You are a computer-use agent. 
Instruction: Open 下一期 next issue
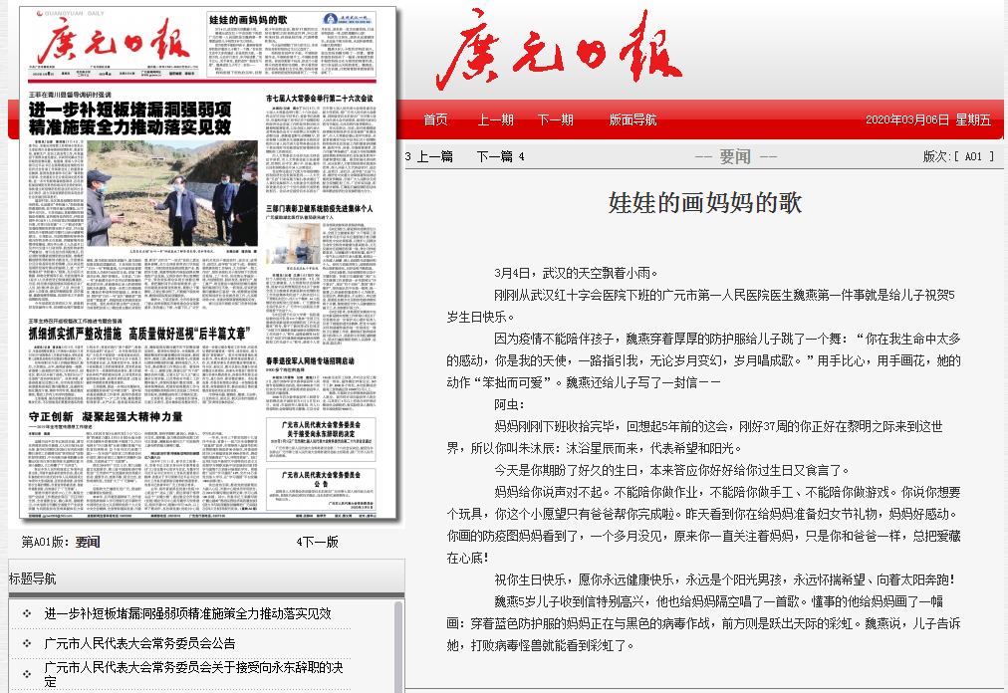tap(555, 120)
